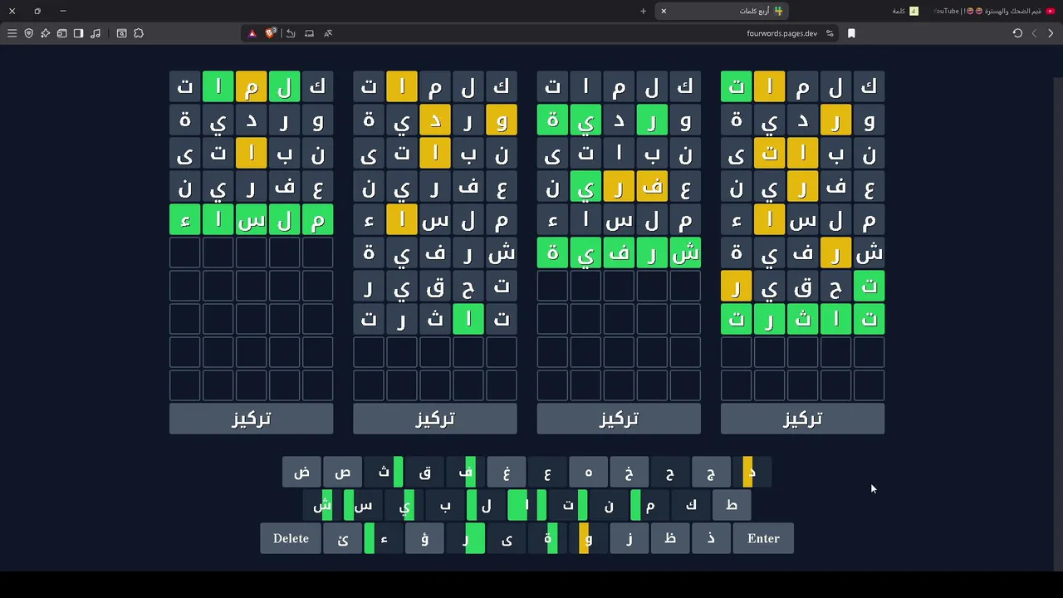Tap the ذ key
Image resolution: width=1063 pixels, height=598 pixels.
point(710,538)
